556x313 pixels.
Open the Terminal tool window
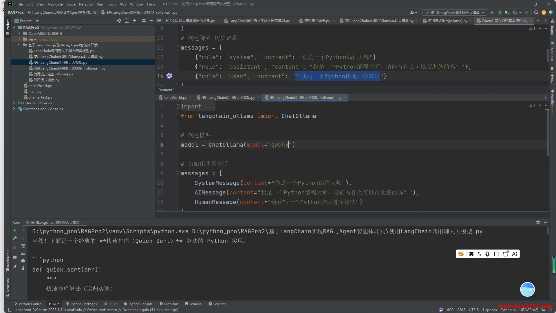[193, 304]
